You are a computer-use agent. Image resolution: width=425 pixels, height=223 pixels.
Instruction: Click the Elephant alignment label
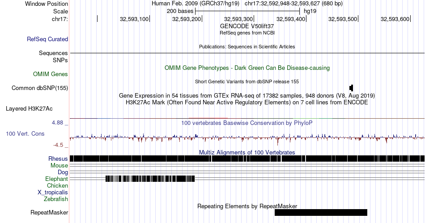coord(56,179)
